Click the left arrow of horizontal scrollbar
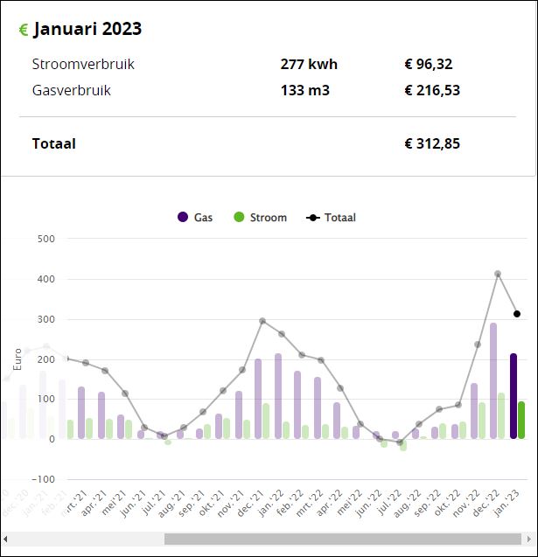This screenshot has width=538, height=557. tap(6, 539)
